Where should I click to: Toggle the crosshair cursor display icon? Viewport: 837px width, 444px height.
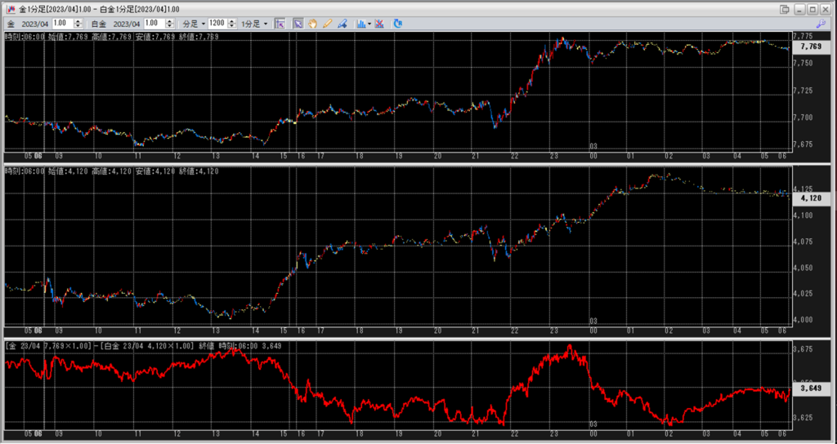point(279,24)
